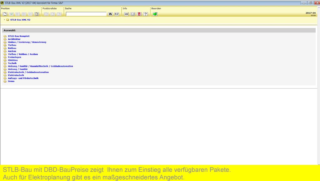Click the folder icon beside Rohbau
Screen dimensions: 320x181
point(5,48)
